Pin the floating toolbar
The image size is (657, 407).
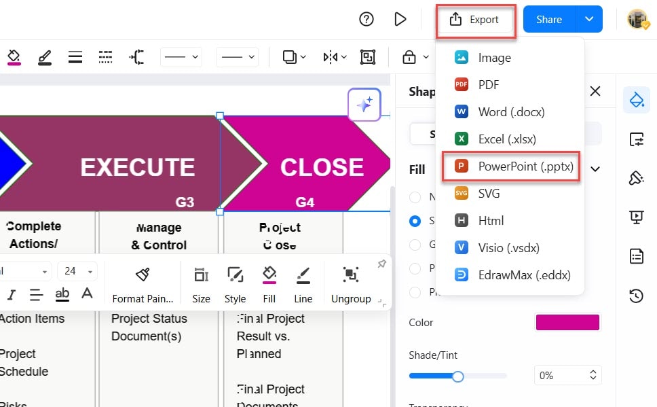(381, 264)
